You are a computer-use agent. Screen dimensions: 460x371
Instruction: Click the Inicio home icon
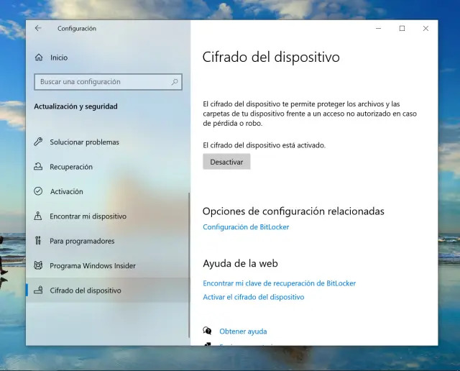(x=38, y=58)
